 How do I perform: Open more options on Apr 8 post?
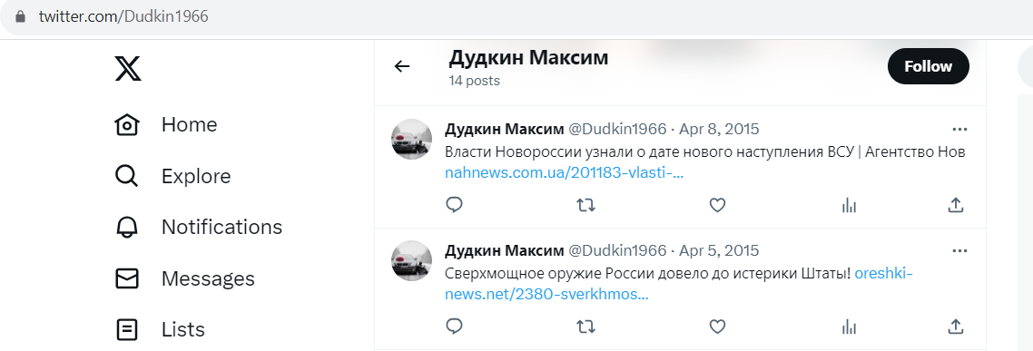tap(959, 129)
